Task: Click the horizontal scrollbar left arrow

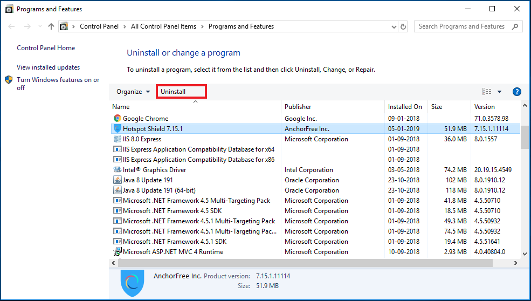Action: coord(113,263)
